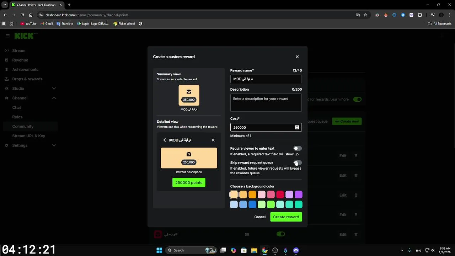Toggle the green rewards switch beside Learn more
The width and height of the screenshot is (455, 256).
click(x=357, y=99)
